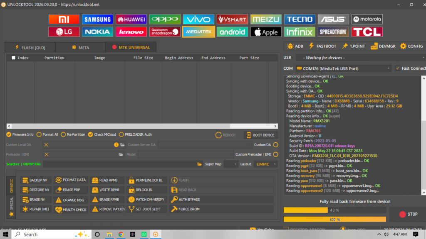This screenshot has height=239, width=426.
Task: Open the ADB tools panel
Action: pyautogui.click(x=295, y=46)
